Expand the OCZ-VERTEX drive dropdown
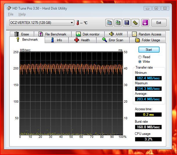 (72, 23)
